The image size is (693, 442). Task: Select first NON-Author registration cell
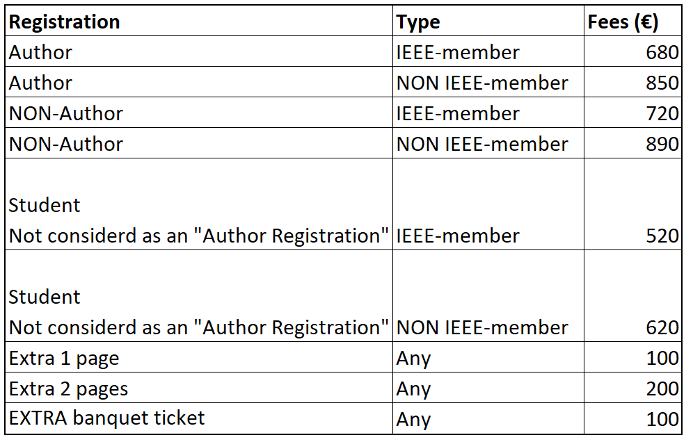click(x=199, y=113)
